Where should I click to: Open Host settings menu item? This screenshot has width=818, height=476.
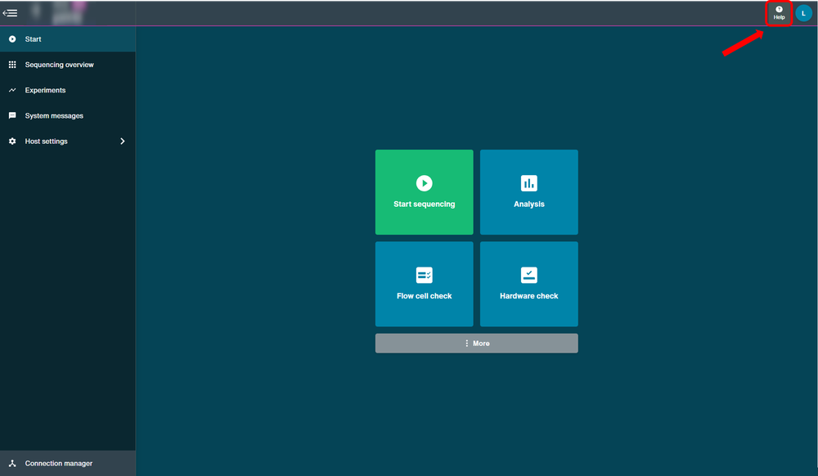[68, 141]
